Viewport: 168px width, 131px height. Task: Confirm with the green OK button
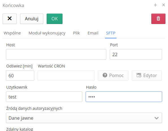tap(55, 19)
